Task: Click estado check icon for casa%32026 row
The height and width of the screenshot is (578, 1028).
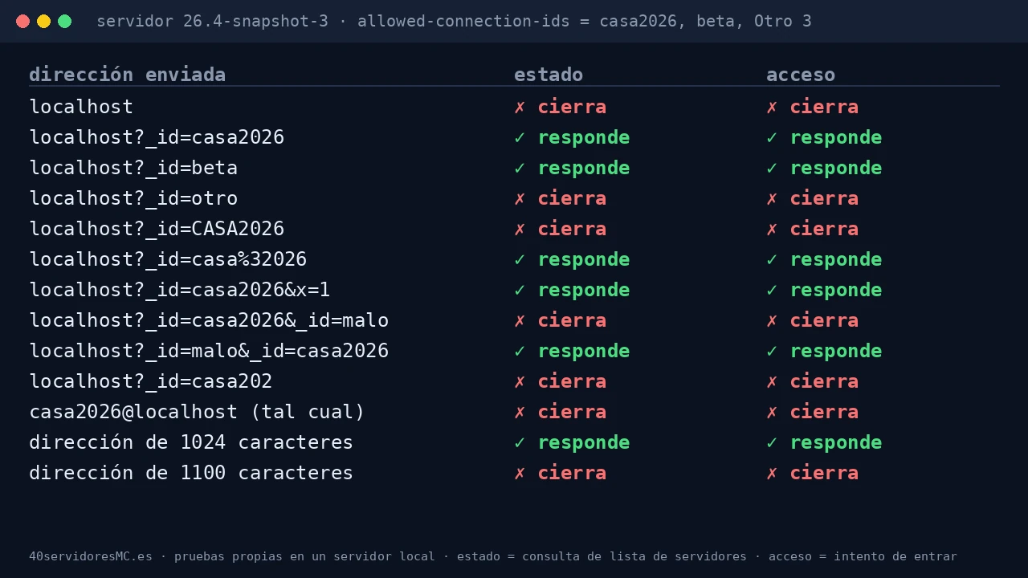Action: click(520, 259)
